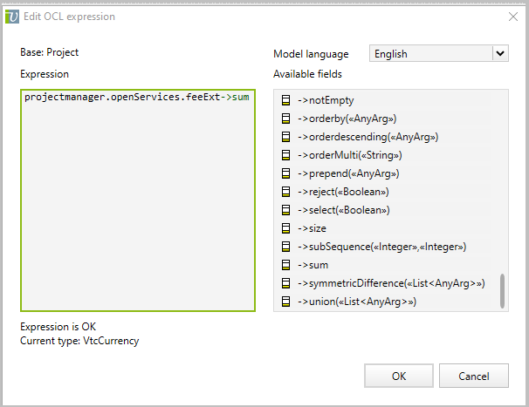
Task: Click the application logo in title bar
Action: (x=12, y=17)
